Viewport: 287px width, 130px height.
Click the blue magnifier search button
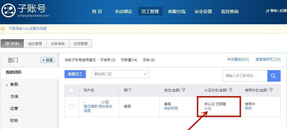274,76
